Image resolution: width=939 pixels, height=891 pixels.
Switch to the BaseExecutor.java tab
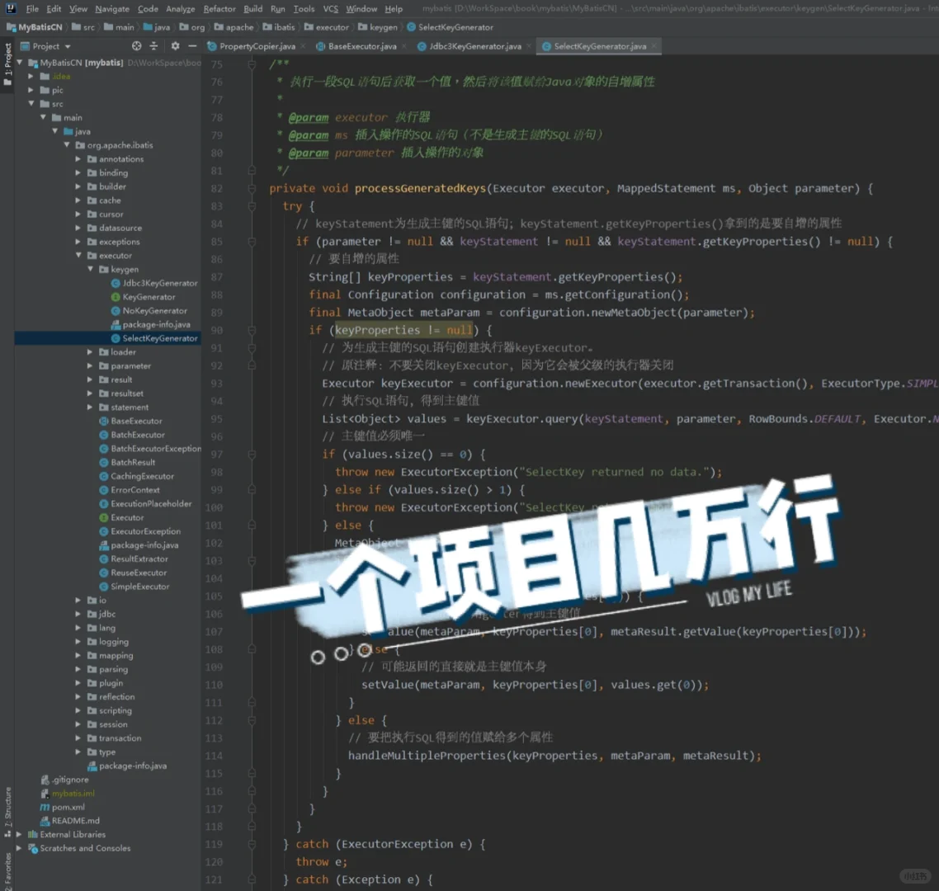click(x=362, y=46)
